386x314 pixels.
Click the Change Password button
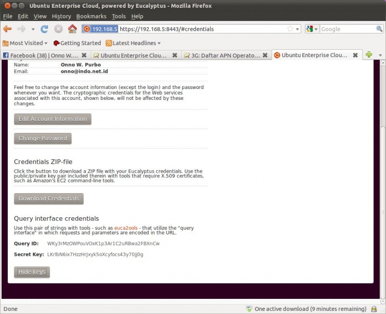tap(42, 139)
